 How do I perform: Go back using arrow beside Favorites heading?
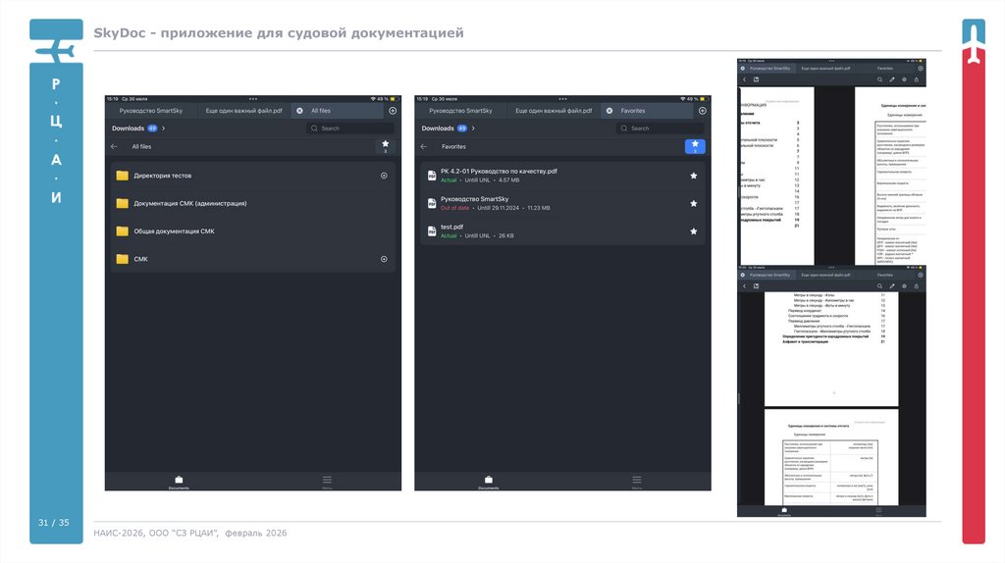click(x=424, y=147)
